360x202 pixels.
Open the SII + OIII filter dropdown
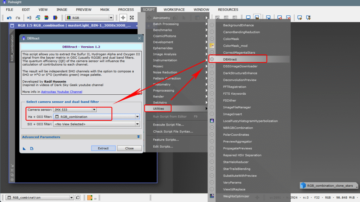click(x=137, y=124)
